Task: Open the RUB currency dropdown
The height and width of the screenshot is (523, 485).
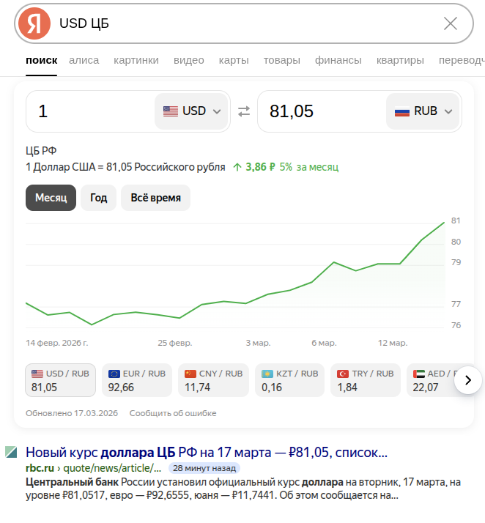Action: 423,111
